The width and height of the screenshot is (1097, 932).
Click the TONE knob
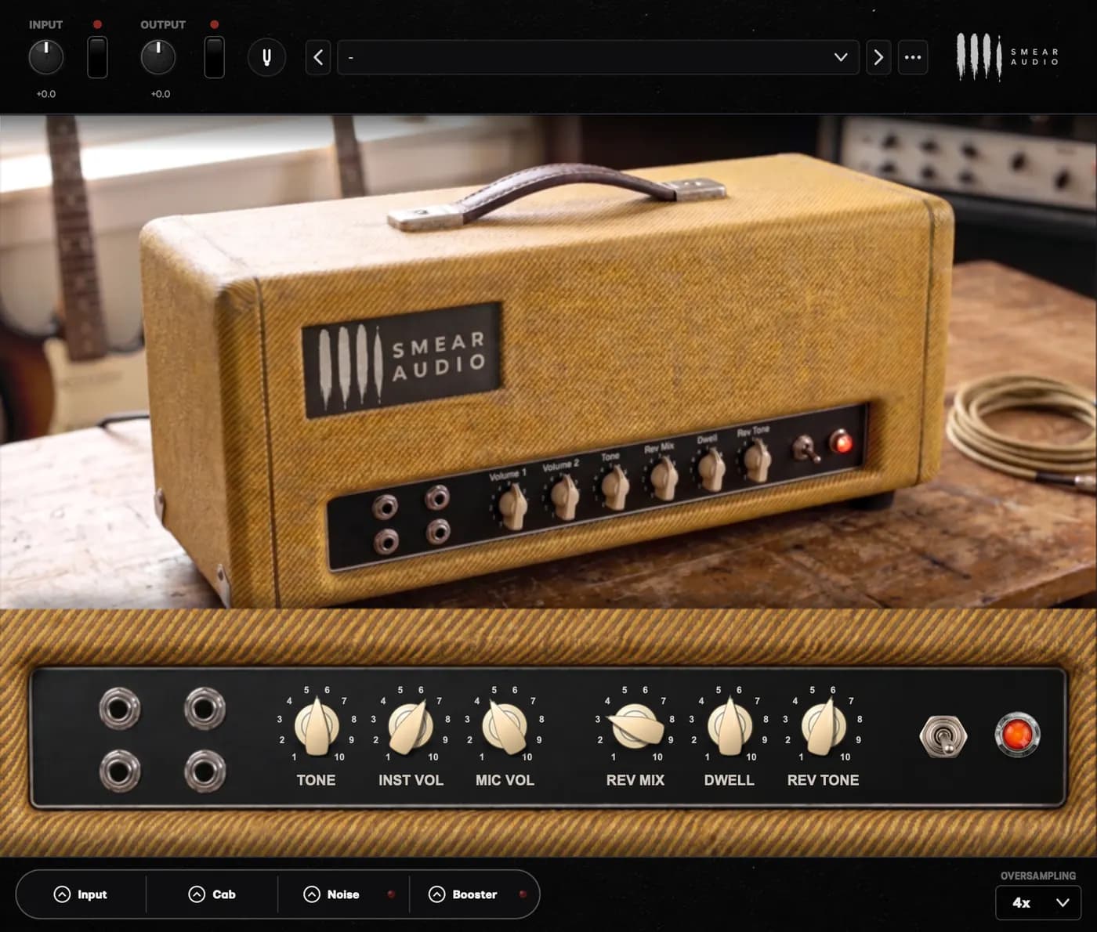click(317, 727)
